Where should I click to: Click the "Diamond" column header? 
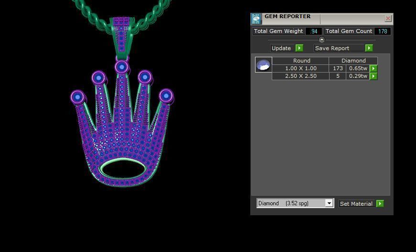pos(353,61)
